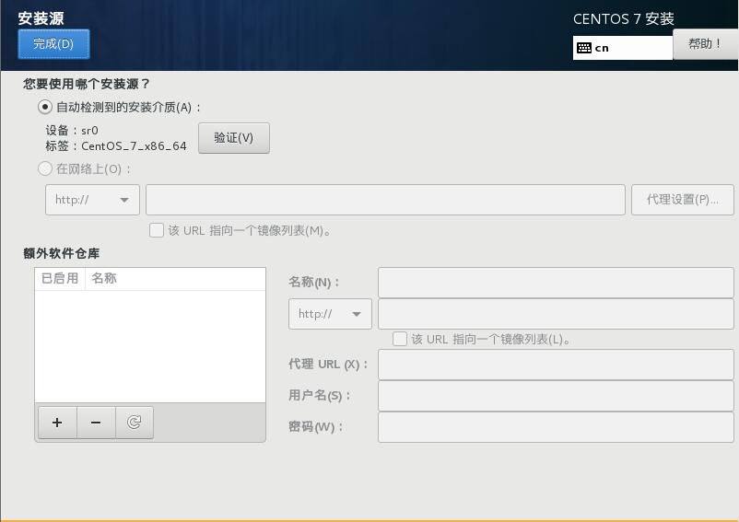
Task: Click the 名称 column header in repository list
Action: (104, 279)
